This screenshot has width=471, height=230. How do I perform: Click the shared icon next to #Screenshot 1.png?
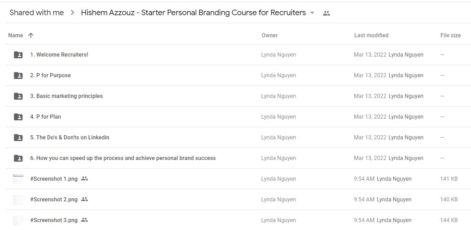point(84,179)
